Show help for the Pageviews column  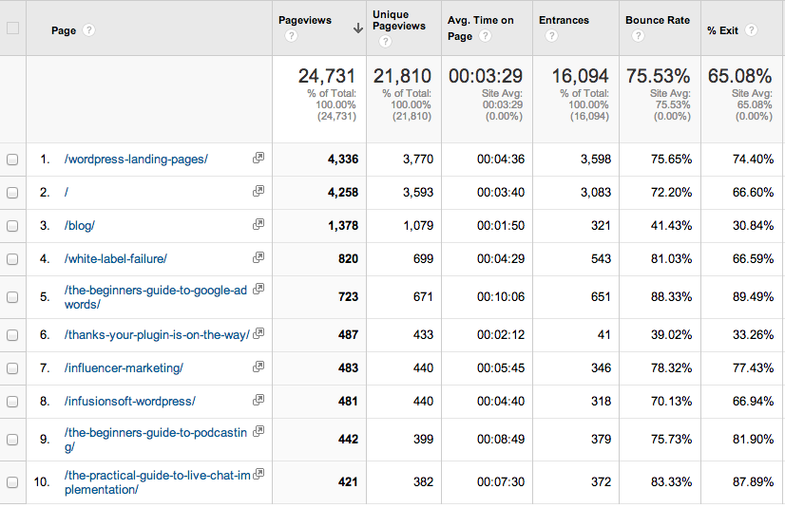tap(291, 37)
